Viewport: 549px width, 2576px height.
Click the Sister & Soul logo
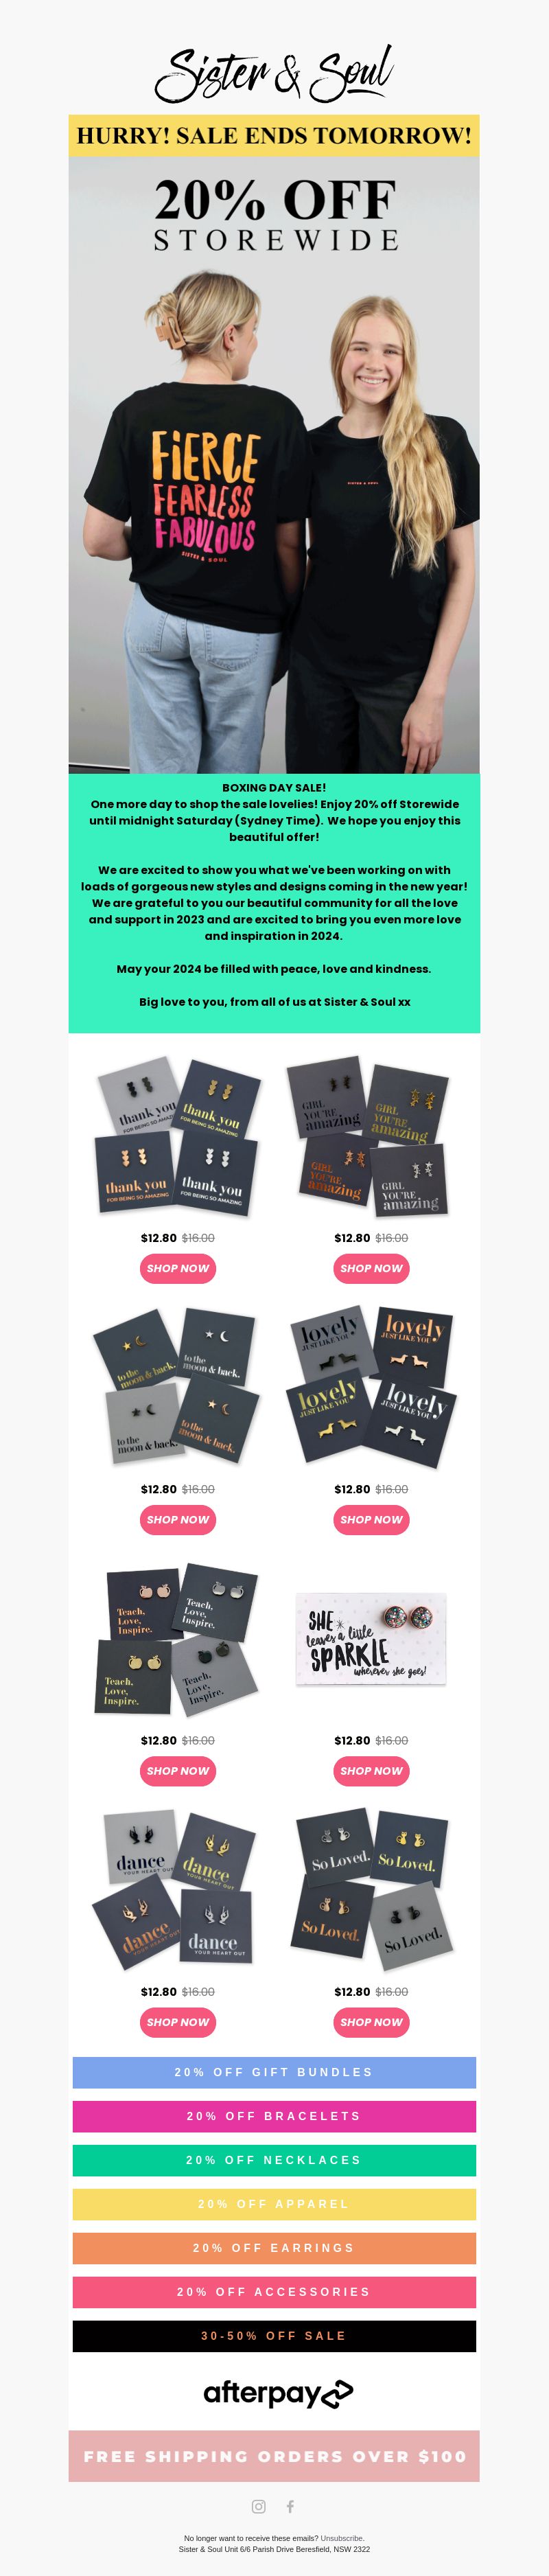(274, 73)
